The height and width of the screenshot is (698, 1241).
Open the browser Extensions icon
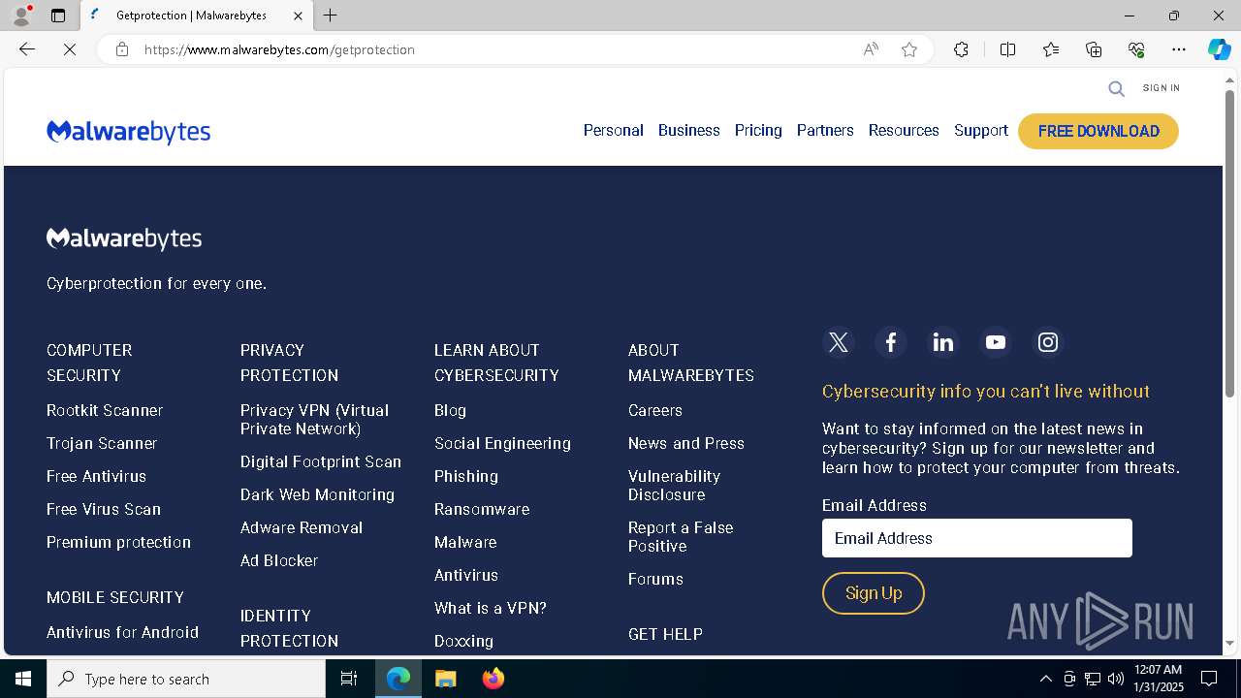click(x=961, y=49)
